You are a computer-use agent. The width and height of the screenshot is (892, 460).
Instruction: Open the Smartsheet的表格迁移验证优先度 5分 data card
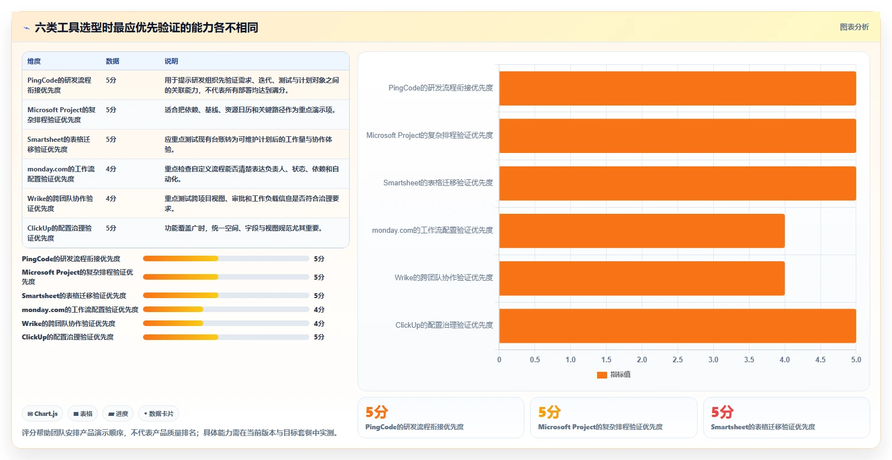coord(786,418)
